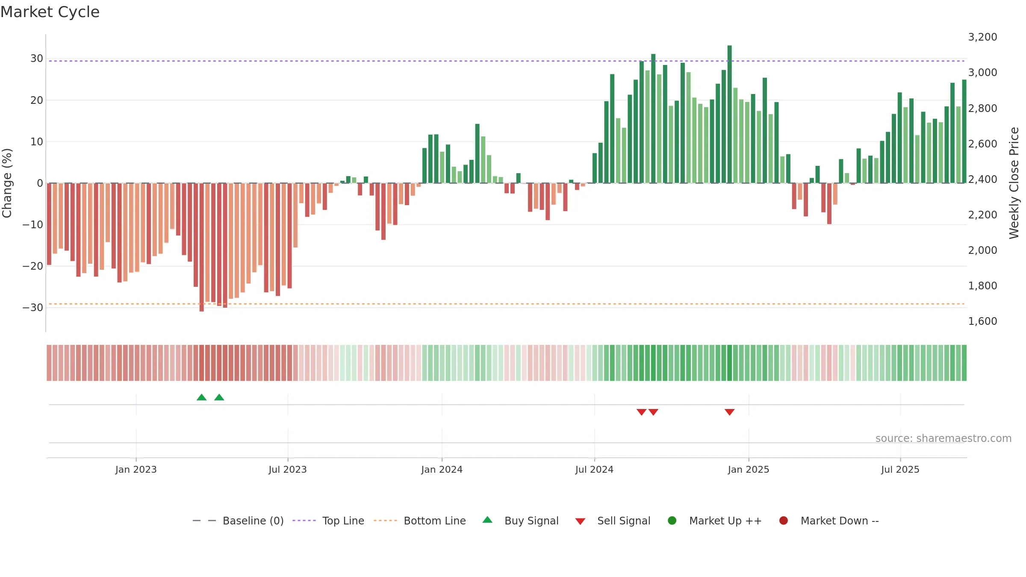This screenshot has height=577, width=1026.
Task: Click the source: sharemaestro.com text
Action: 943,438
